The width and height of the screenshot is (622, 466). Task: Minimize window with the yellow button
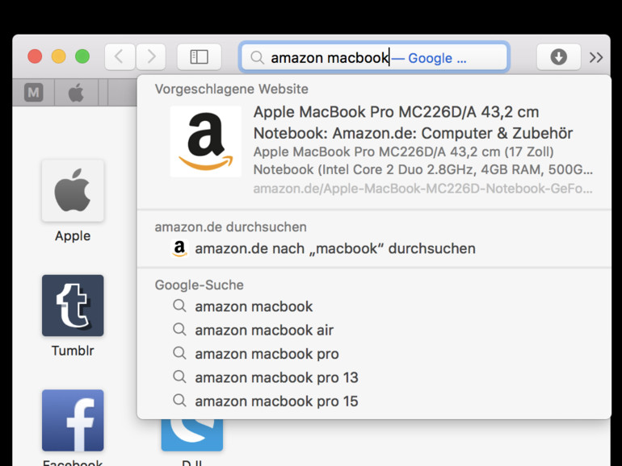[59, 56]
